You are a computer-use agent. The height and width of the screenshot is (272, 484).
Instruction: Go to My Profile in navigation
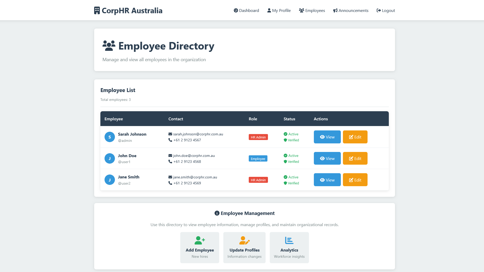tap(279, 11)
